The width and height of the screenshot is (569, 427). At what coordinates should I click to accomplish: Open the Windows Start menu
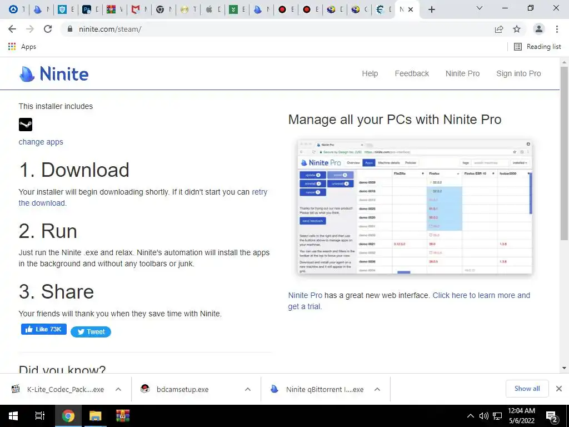tap(13, 416)
